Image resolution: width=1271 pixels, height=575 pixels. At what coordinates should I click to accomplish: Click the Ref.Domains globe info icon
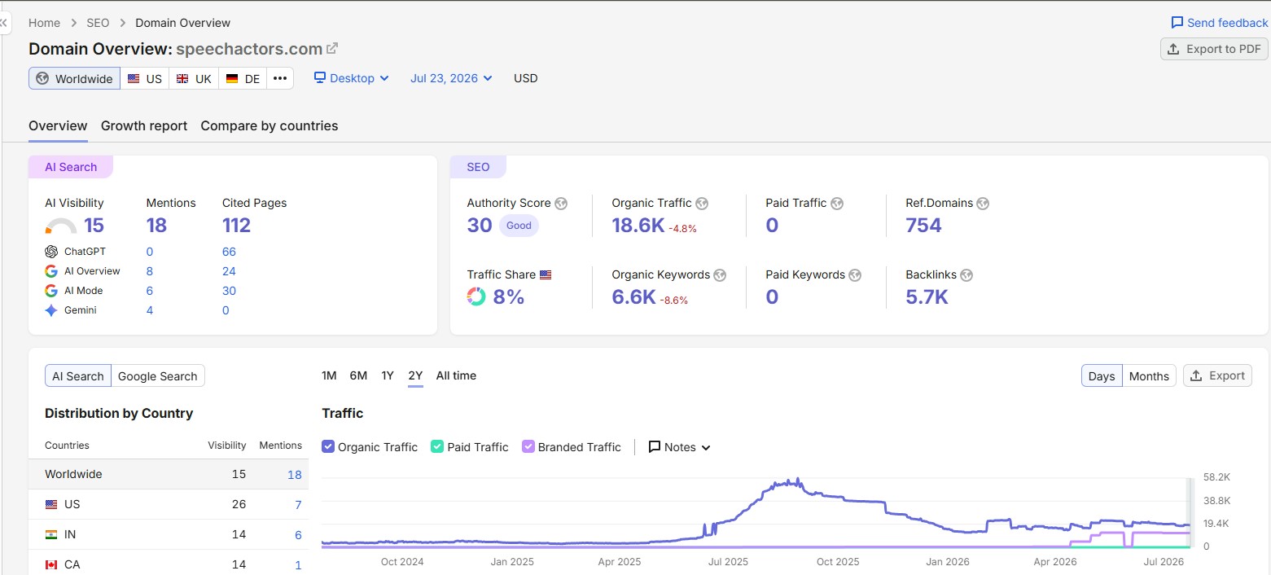tap(983, 204)
